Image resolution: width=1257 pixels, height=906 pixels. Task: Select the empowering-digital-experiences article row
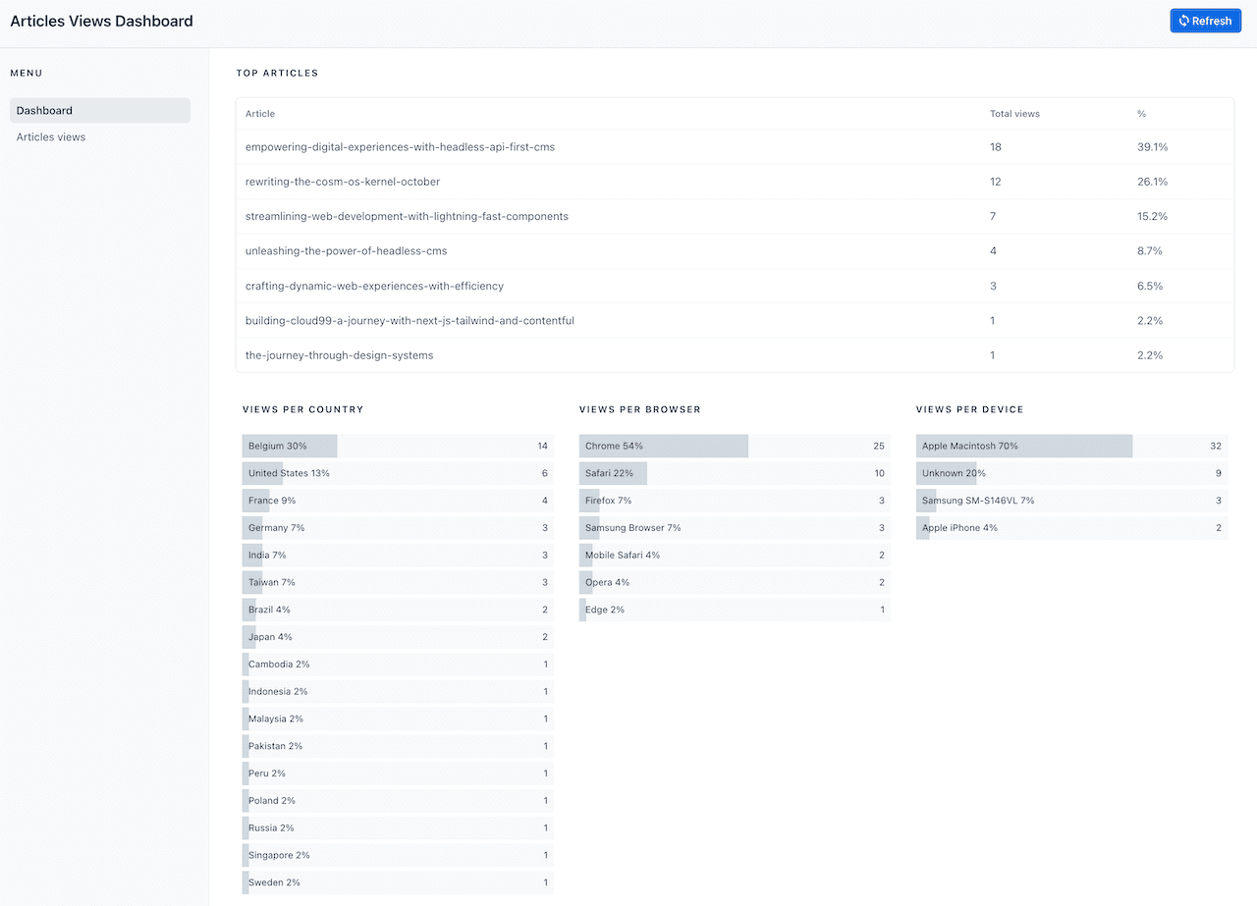400,147
